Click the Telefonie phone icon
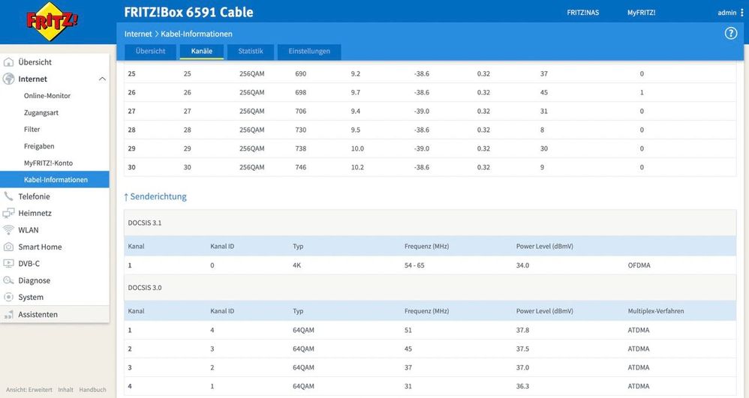Viewport: 749px width, 398px height. pyautogui.click(x=8, y=196)
